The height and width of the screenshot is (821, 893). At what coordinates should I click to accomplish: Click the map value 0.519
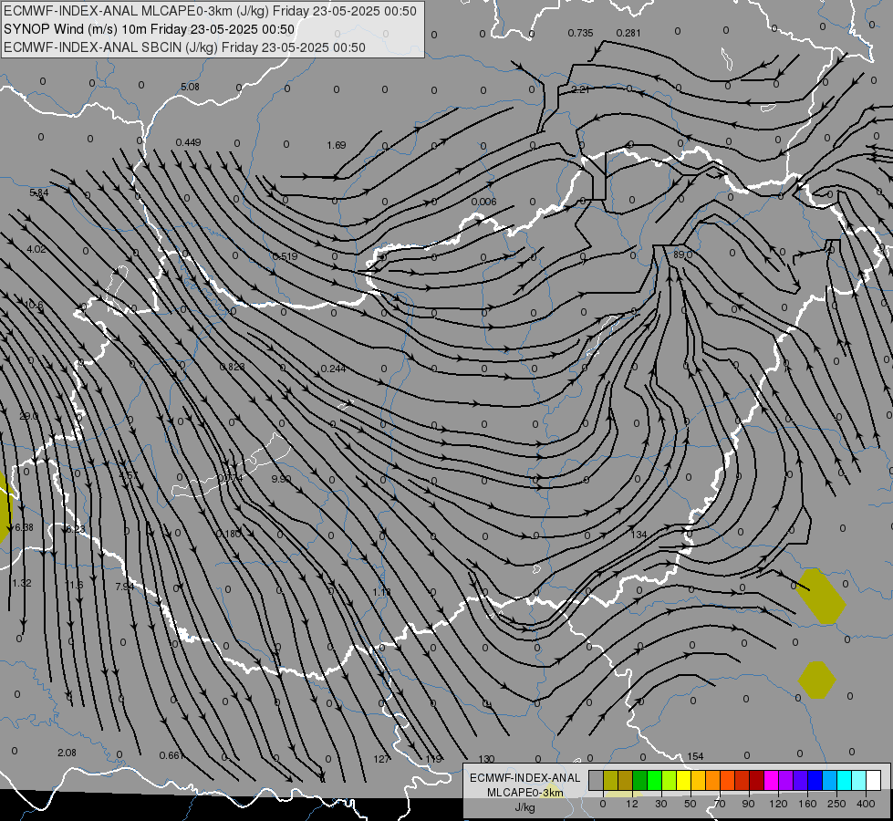(285, 256)
